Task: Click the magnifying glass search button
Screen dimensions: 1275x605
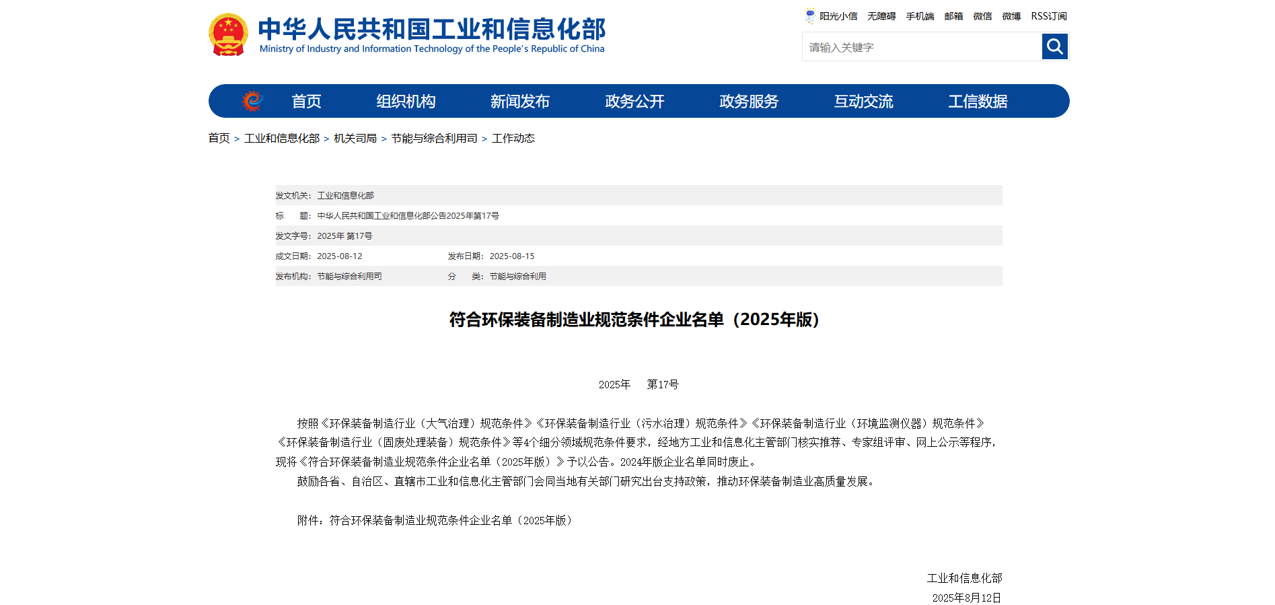Action: pos(1054,46)
